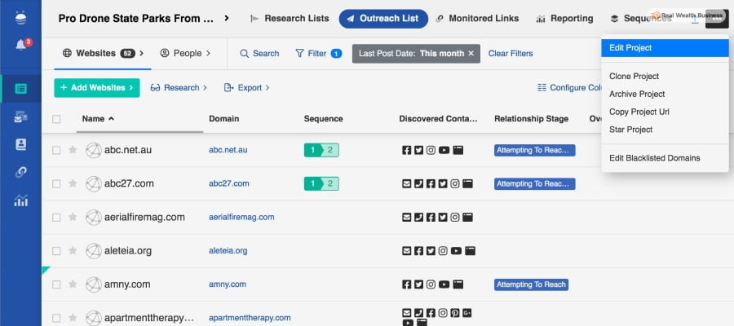The width and height of the screenshot is (734, 326).
Task: Remove the Last Post Date filter chip
Action: (x=471, y=54)
